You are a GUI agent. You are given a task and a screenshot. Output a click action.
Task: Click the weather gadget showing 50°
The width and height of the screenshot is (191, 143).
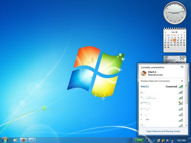175,59
